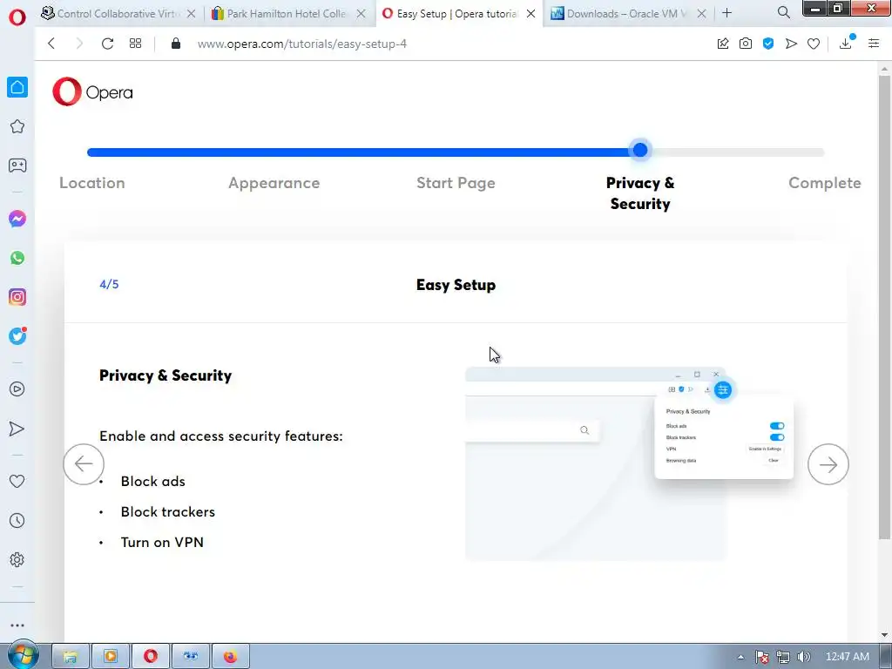
Task: Click the "Turn on VPN" list item
Action: click(x=162, y=542)
